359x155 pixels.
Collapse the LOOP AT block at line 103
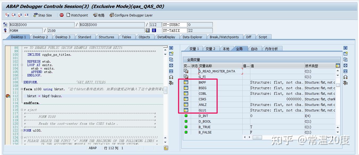pos(22,65)
